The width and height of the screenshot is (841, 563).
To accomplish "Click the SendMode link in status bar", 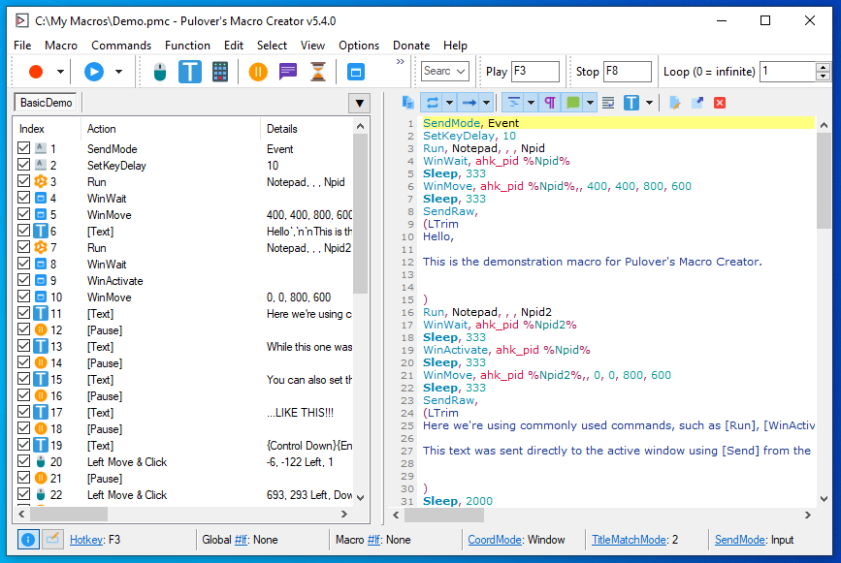I will pos(739,540).
